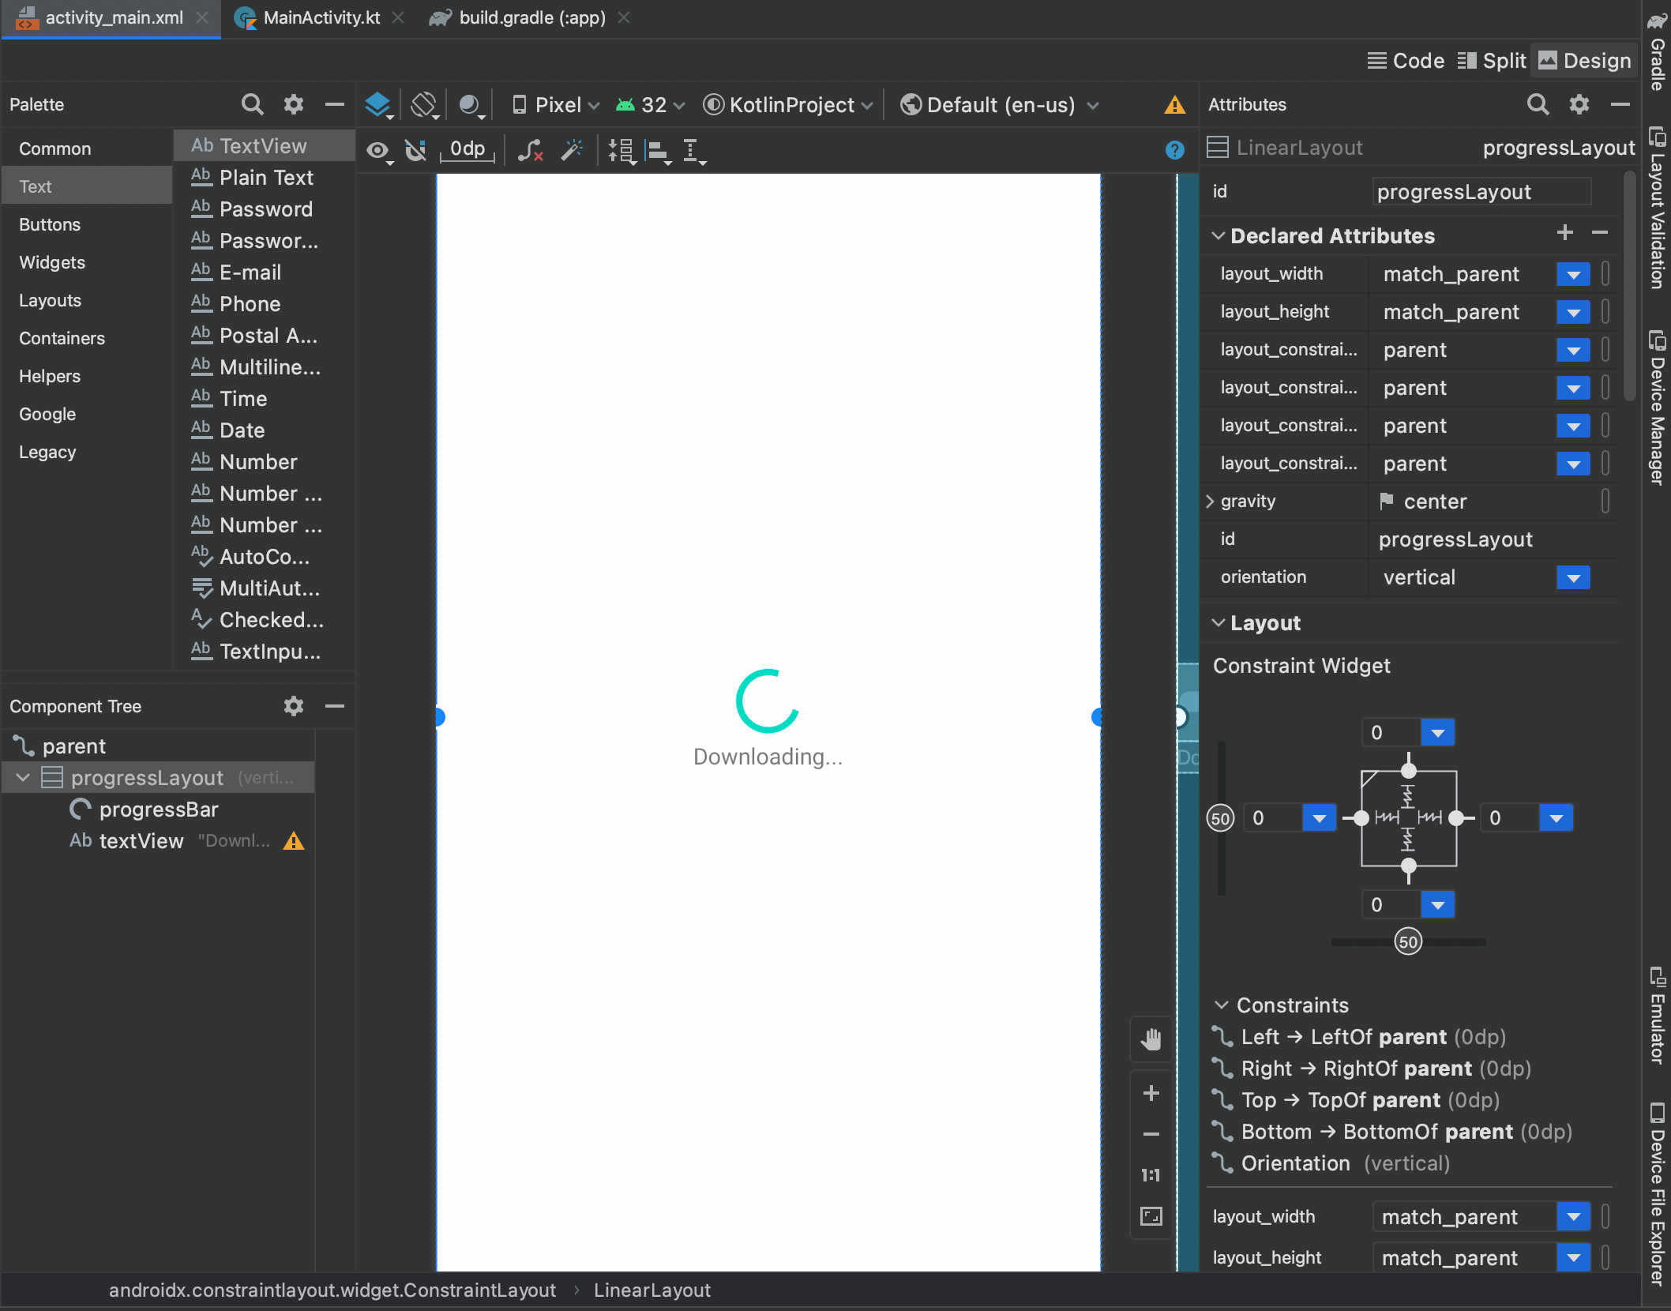Select Plain Text in the Palette list
Viewport: 1671px width, 1311px height.
coord(266,178)
